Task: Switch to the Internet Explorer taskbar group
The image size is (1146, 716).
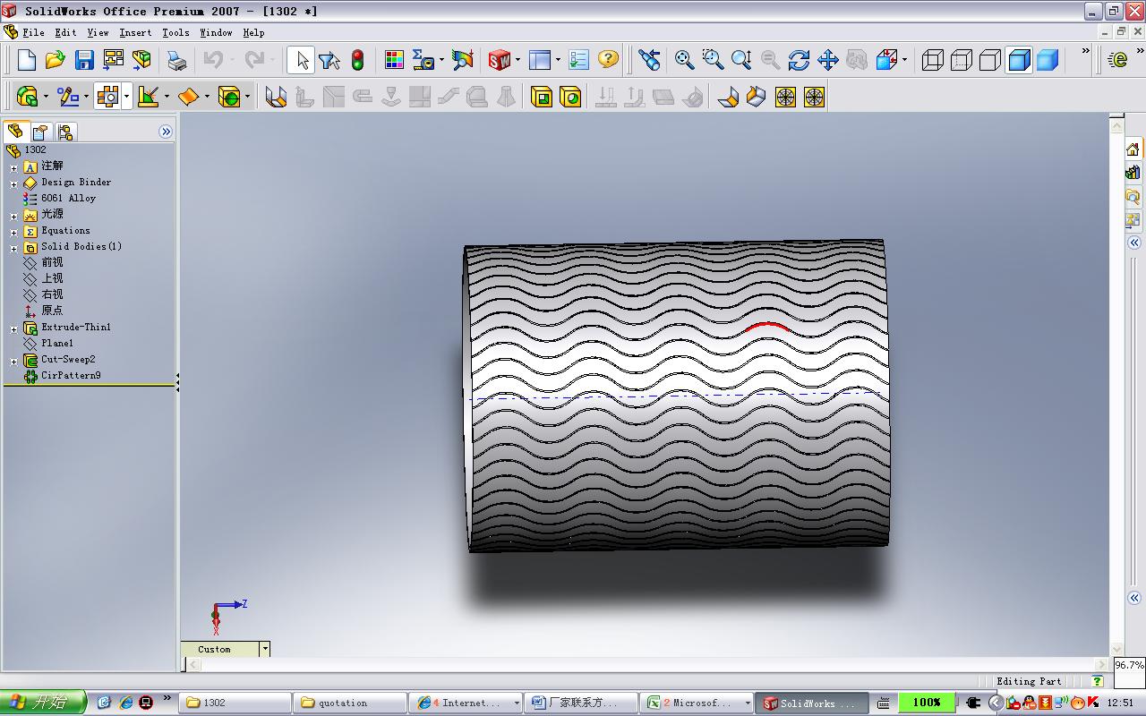Action: click(x=466, y=703)
